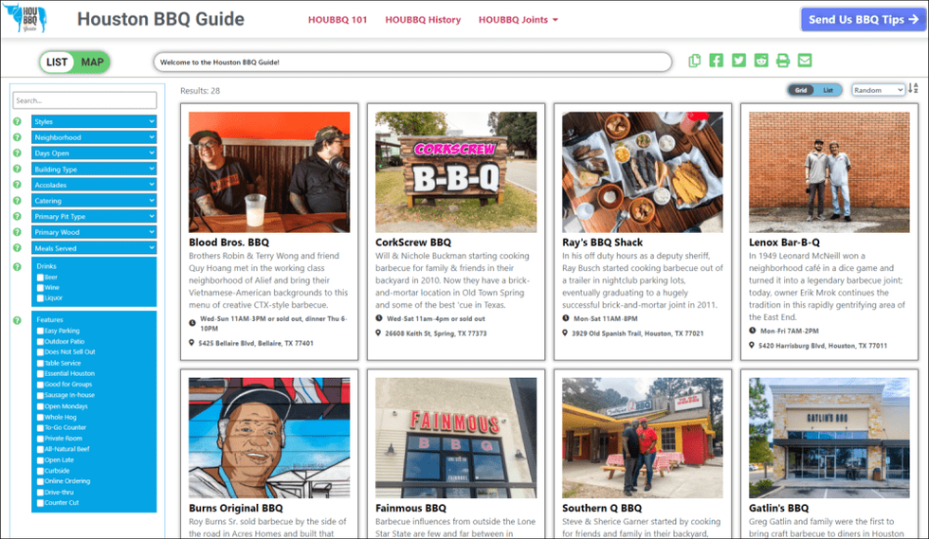Switch results view to List toggle

(828, 90)
